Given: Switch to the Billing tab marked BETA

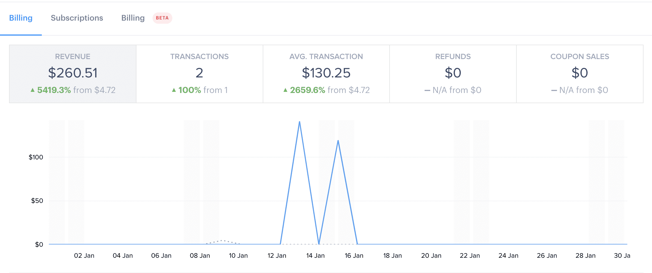Looking at the screenshot, I should click(x=133, y=18).
